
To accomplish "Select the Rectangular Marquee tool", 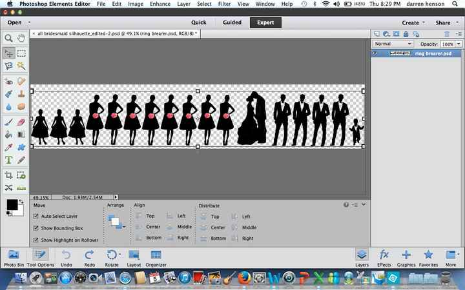I will pyautogui.click(x=21, y=53).
